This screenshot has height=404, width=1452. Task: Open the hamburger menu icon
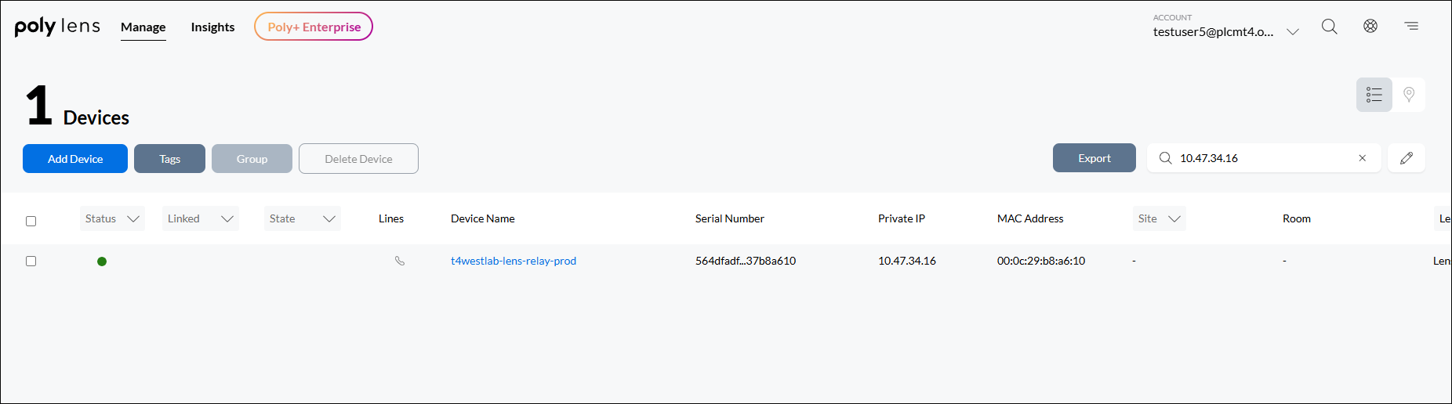click(x=1411, y=26)
